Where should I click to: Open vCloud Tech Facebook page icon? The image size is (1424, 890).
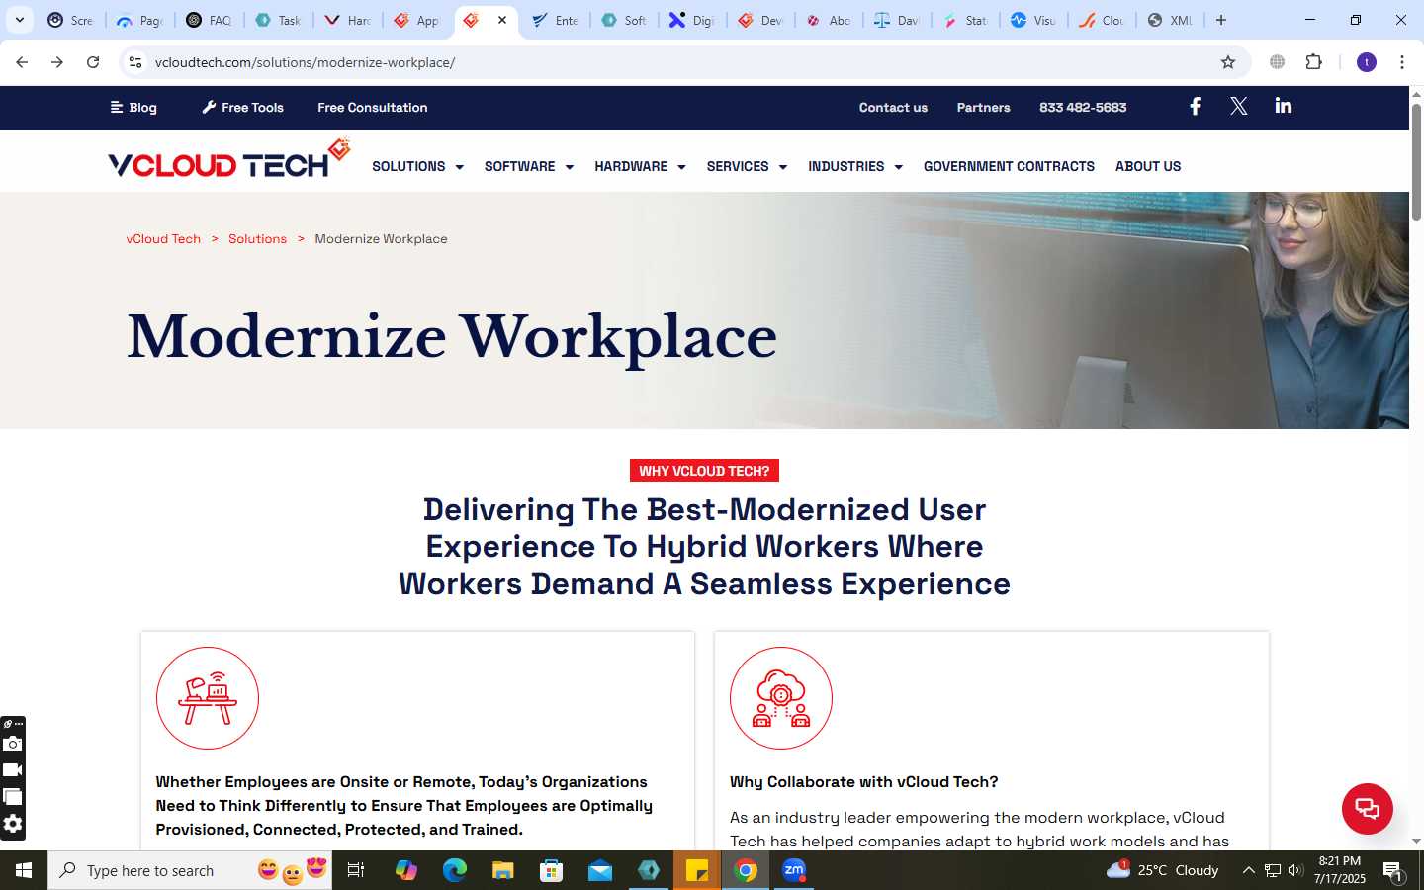[x=1195, y=106]
